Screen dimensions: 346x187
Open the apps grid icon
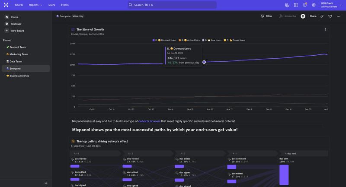[x=296, y=5]
